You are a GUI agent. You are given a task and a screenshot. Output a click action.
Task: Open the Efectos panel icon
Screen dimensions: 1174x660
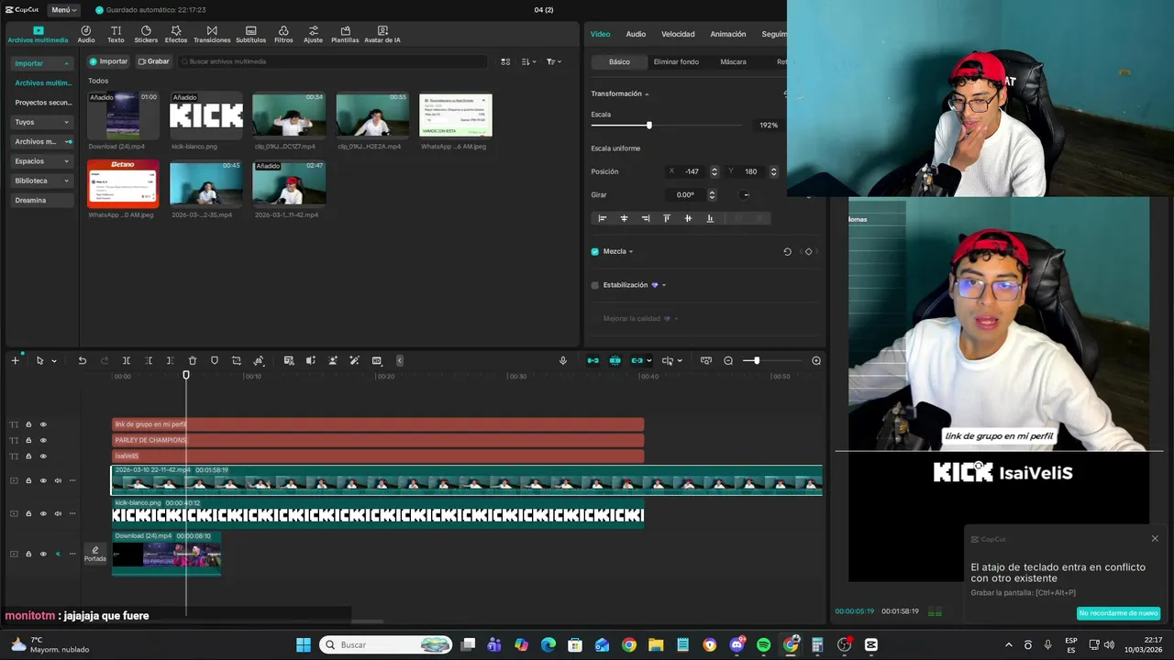tap(176, 35)
